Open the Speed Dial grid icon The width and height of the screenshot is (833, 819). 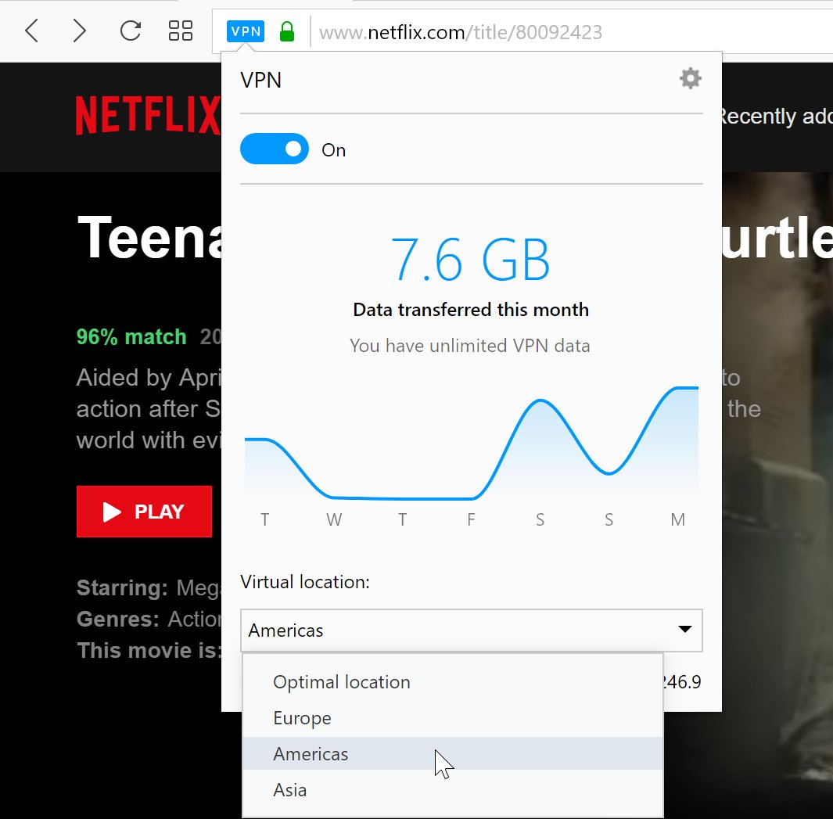tap(180, 31)
